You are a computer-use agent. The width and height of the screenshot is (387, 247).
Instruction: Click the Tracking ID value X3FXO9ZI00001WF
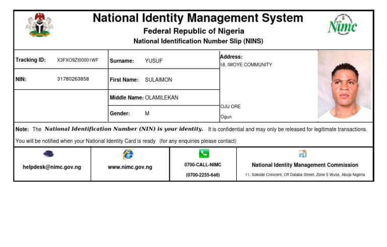coord(78,60)
